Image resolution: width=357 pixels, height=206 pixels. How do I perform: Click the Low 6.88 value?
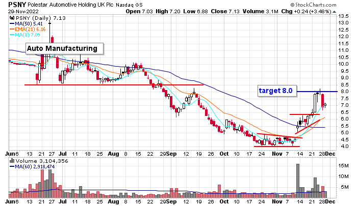(195, 11)
